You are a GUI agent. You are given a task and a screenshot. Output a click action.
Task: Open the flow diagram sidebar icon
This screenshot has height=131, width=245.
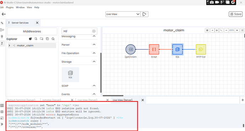(2, 30)
